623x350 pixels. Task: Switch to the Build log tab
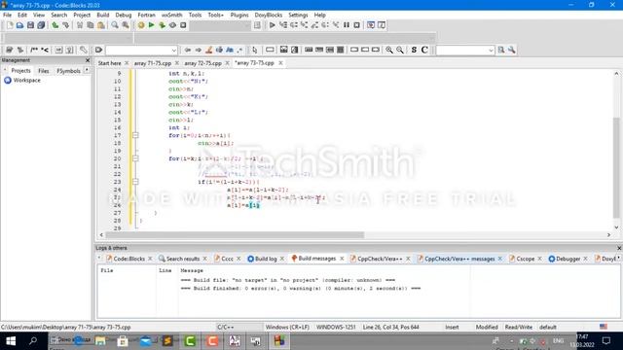click(x=266, y=259)
